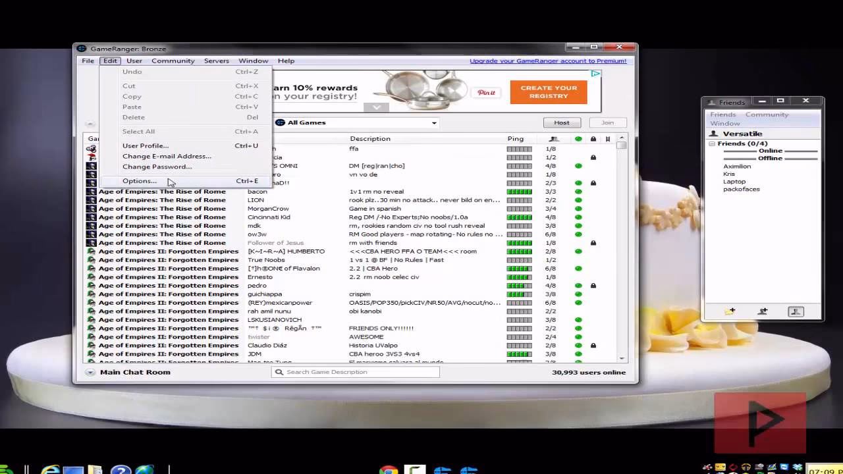Open the Community menu in GameRanger window
Screen dimensions: 843x474
pyautogui.click(x=173, y=61)
